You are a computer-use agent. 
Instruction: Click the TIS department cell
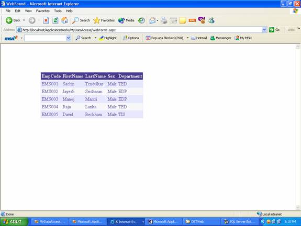pyautogui.click(x=121, y=115)
